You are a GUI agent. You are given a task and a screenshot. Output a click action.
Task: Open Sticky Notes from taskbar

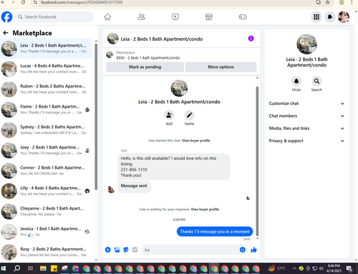54,268
